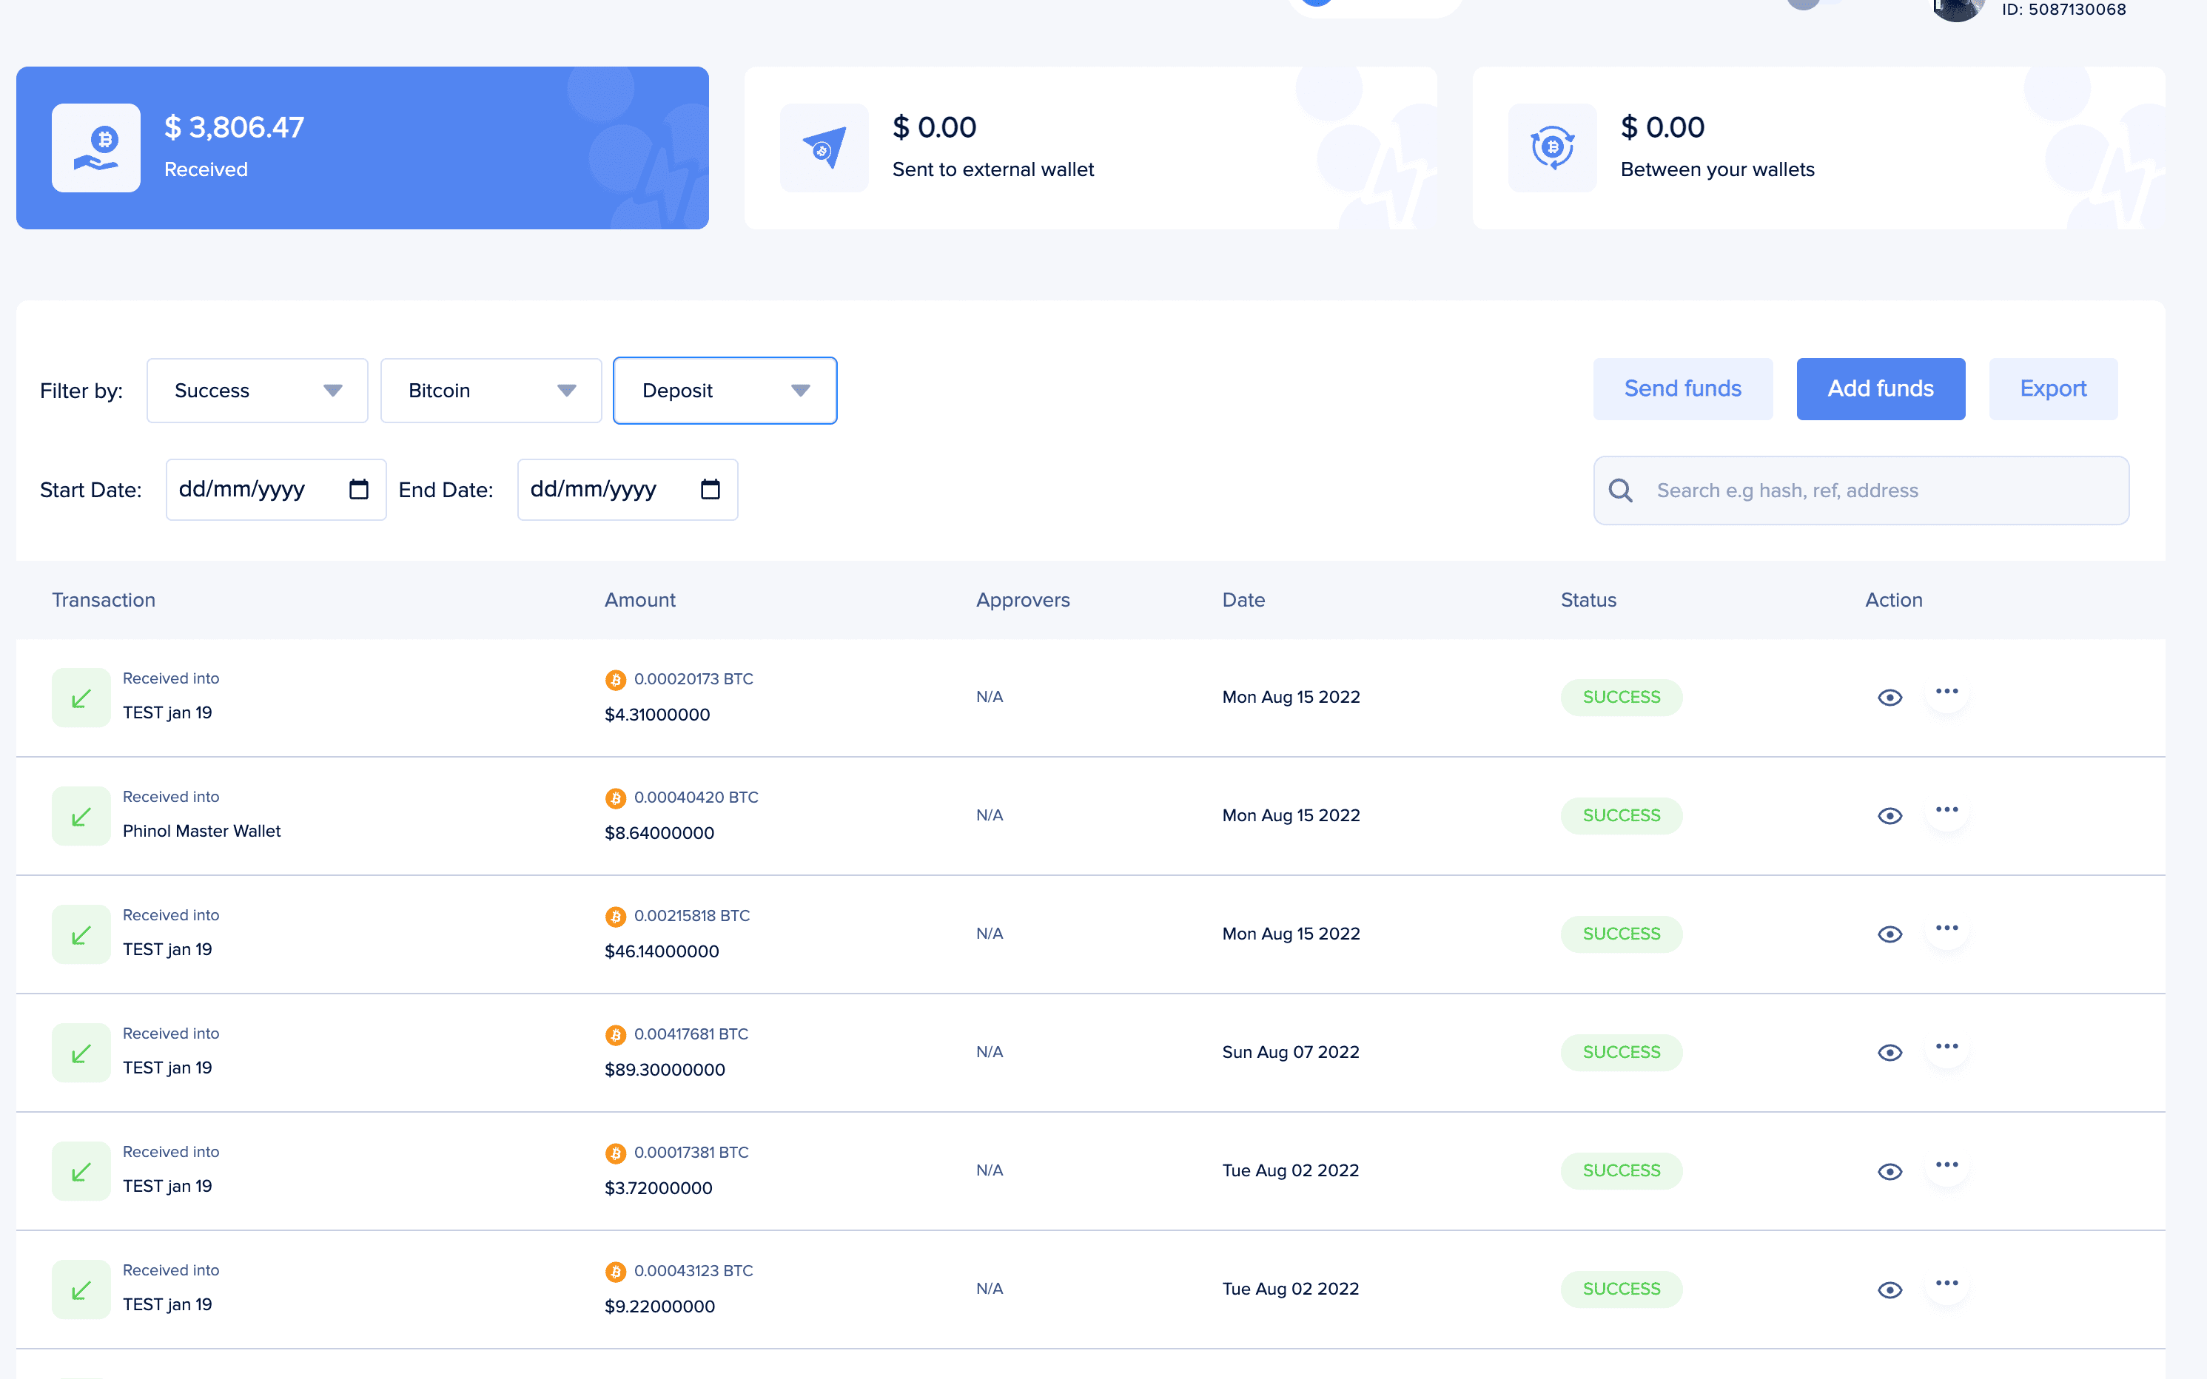Focus the Start Date input field

(x=275, y=490)
